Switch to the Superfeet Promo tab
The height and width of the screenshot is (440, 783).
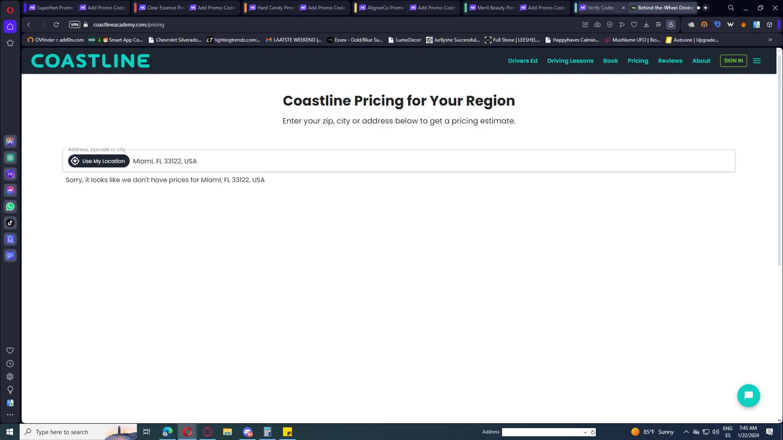point(51,8)
